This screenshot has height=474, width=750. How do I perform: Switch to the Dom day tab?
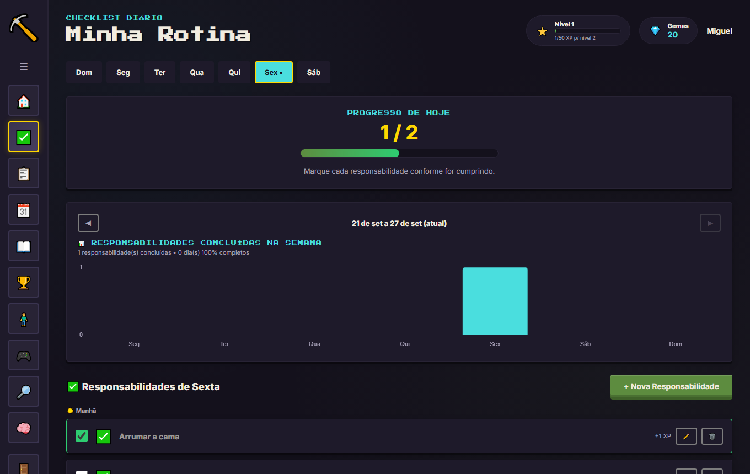[84, 72]
